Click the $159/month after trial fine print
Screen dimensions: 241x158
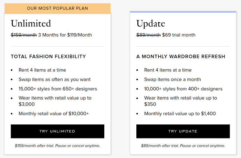click(57, 146)
